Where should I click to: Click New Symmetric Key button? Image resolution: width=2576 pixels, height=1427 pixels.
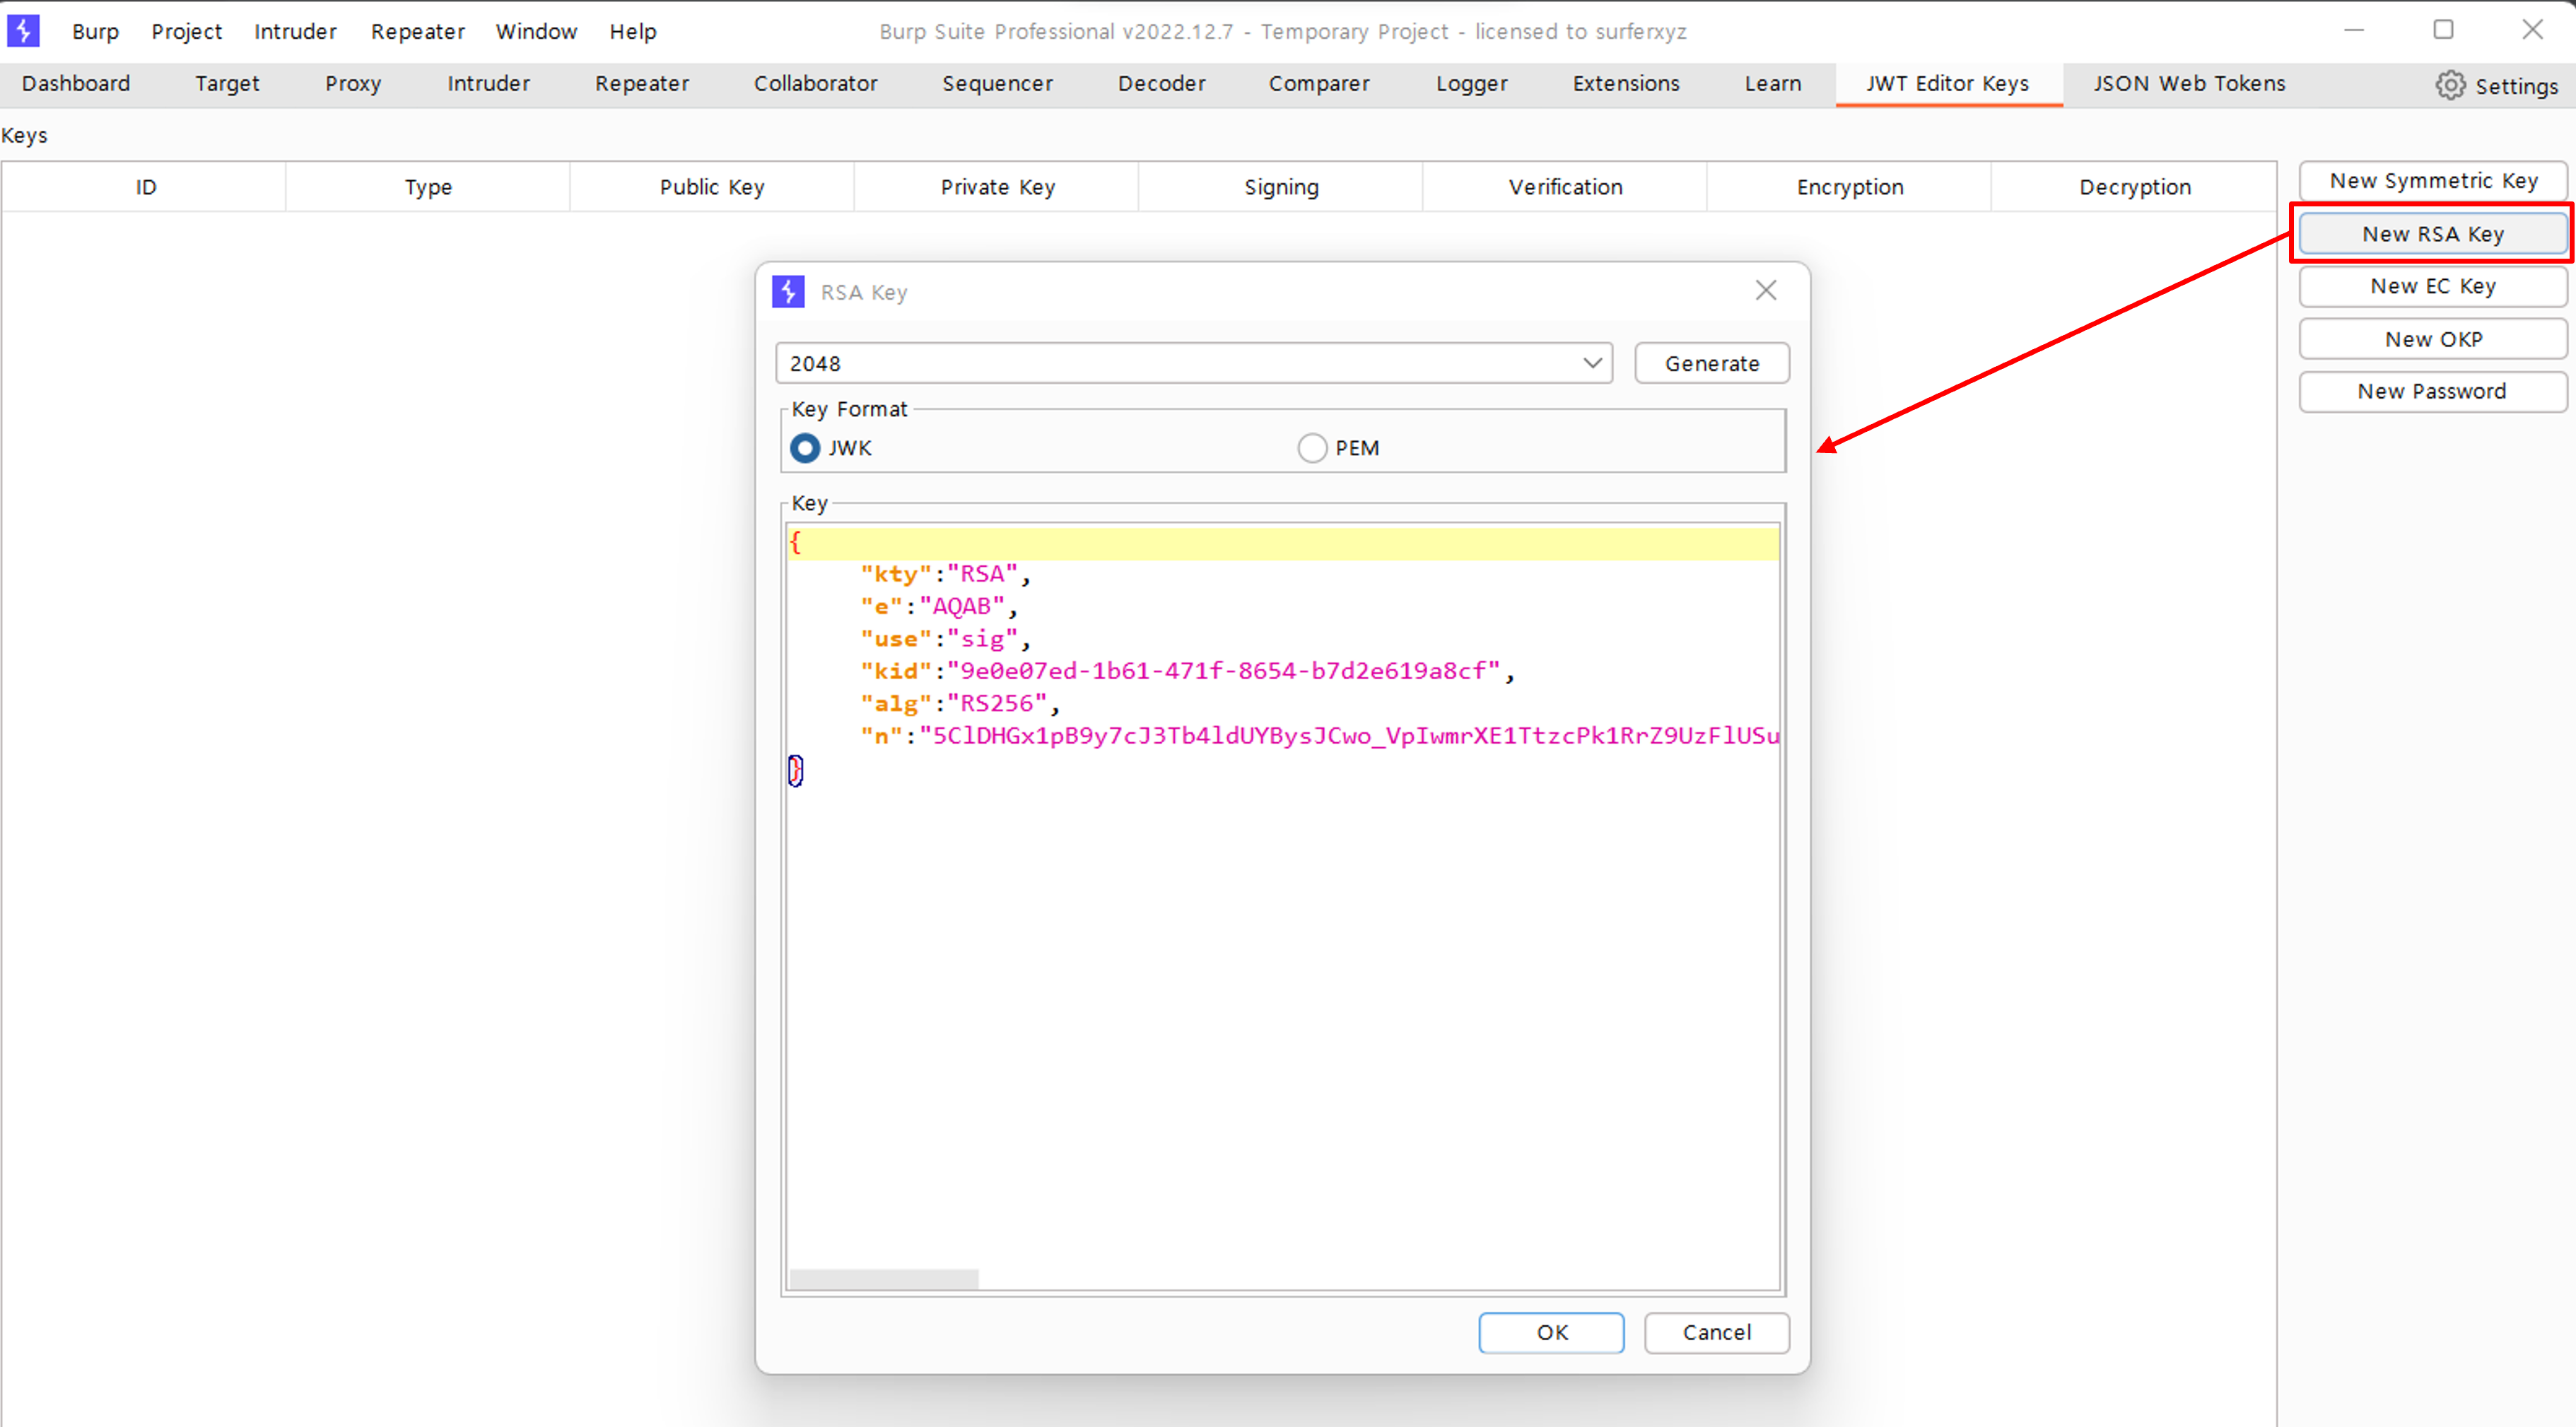coord(2433,181)
